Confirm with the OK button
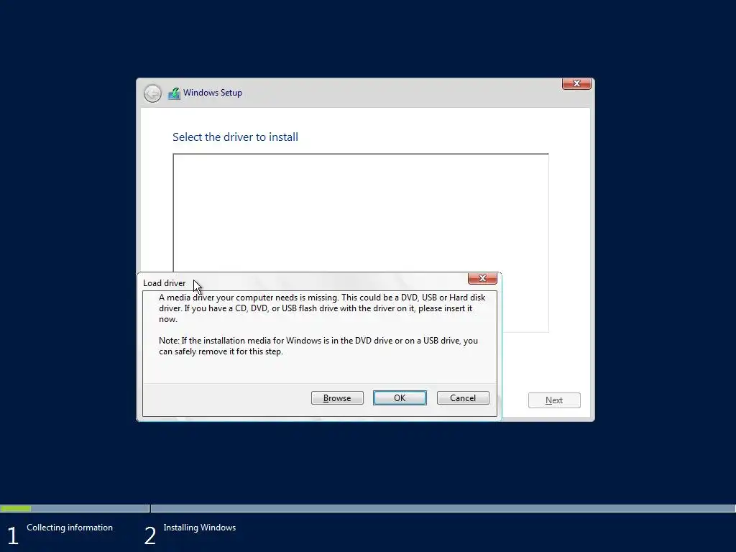This screenshot has height=552, width=736. point(400,398)
